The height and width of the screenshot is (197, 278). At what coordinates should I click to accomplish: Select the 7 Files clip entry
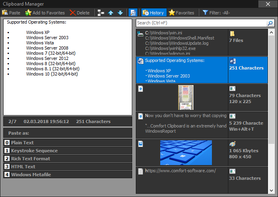[236, 40]
